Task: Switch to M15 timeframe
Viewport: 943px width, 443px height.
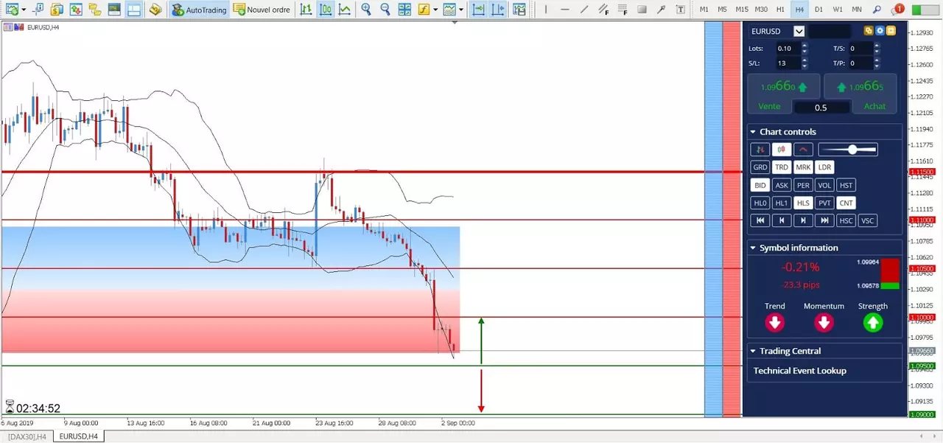Action: (742, 10)
